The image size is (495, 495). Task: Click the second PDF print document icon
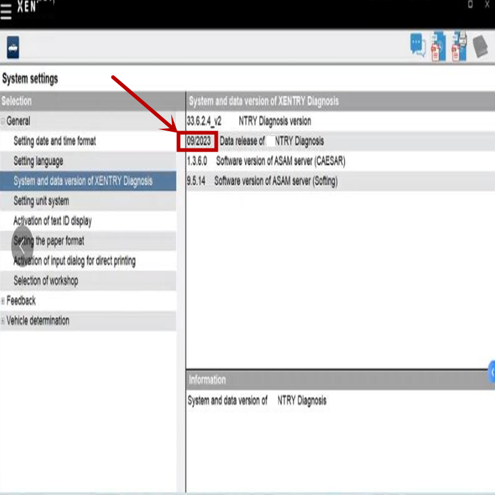click(459, 46)
